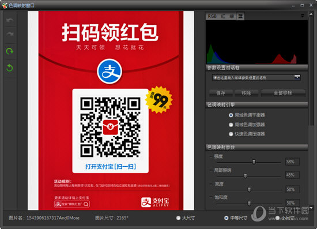Adjust the 亮度 slider handle
This screenshot has height=229, width=317.
pyautogui.click(x=249, y=190)
